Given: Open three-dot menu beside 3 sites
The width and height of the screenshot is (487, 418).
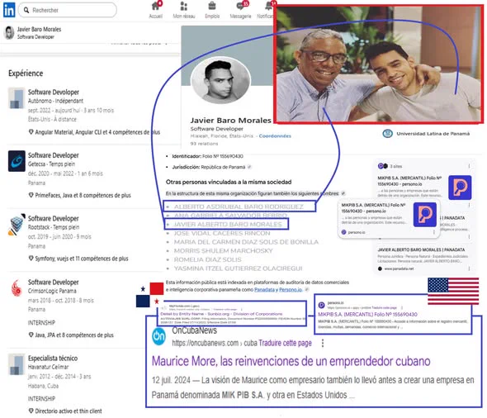Looking at the screenshot, I should coord(469,166).
